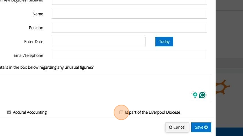Click the Email/Telephone label
Viewport: 243px width, 136px height.
click(28, 55)
